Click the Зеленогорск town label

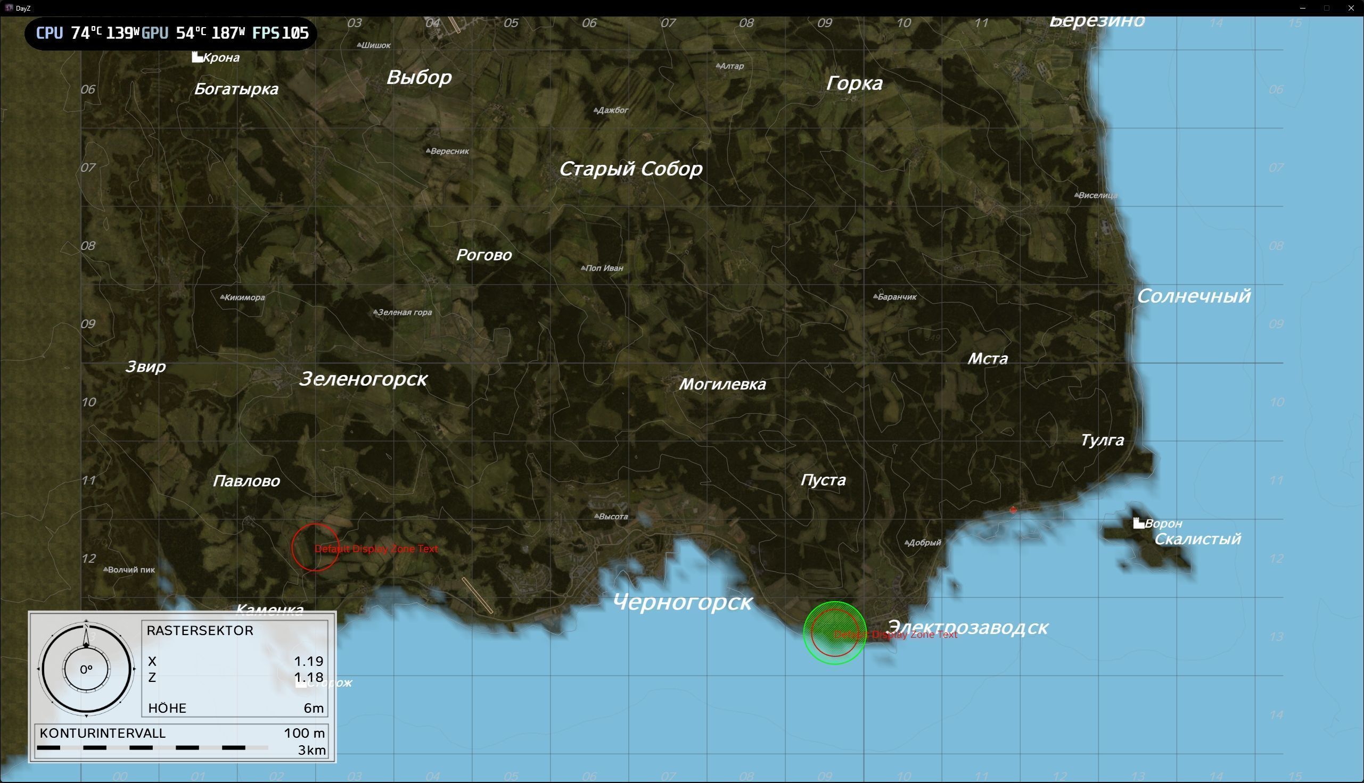[363, 379]
